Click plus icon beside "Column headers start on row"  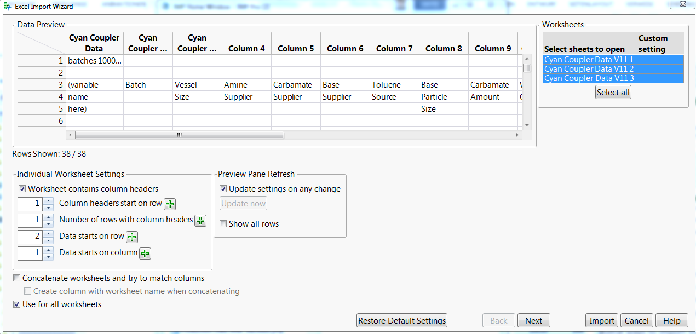pyautogui.click(x=169, y=203)
